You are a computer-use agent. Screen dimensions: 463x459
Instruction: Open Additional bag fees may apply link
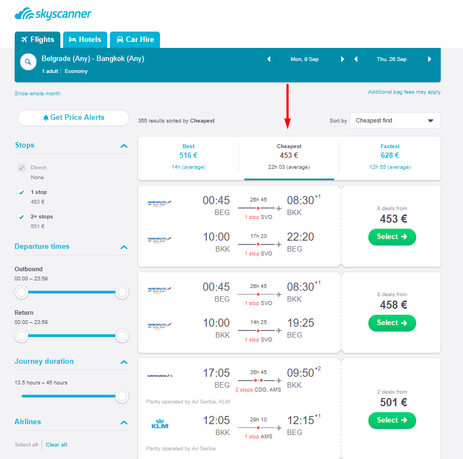click(404, 92)
